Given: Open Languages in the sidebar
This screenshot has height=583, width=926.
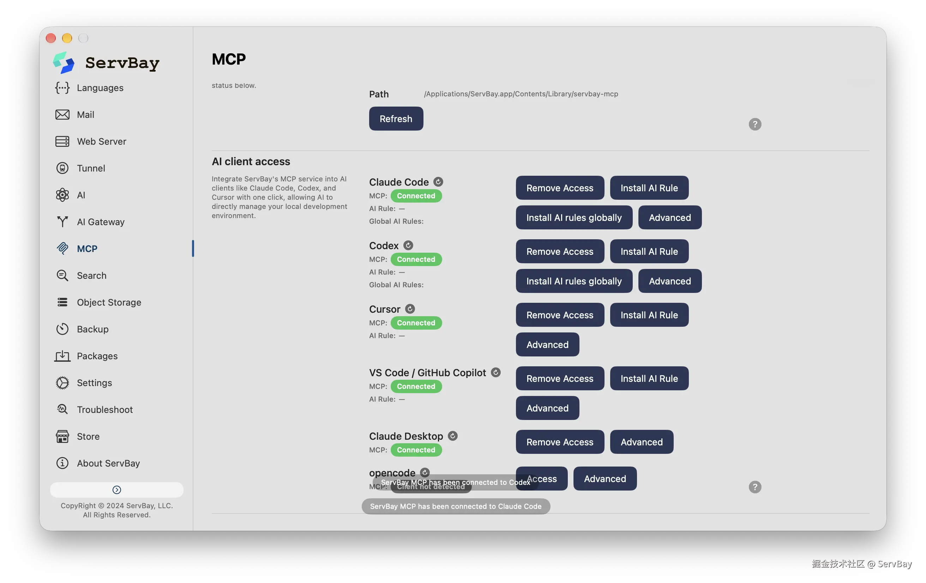Looking at the screenshot, I should coord(89,88).
